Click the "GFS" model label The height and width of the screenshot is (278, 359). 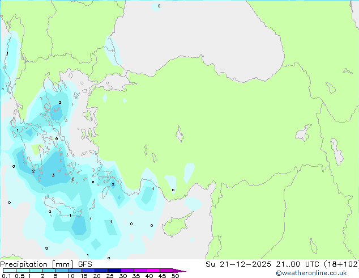click(x=85, y=264)
